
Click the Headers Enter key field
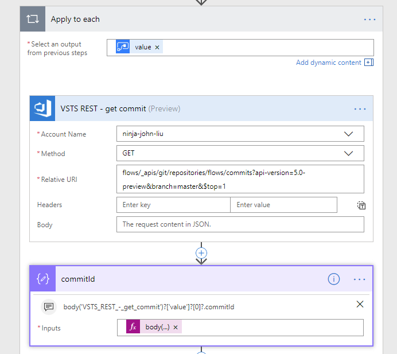pos(173,205)
